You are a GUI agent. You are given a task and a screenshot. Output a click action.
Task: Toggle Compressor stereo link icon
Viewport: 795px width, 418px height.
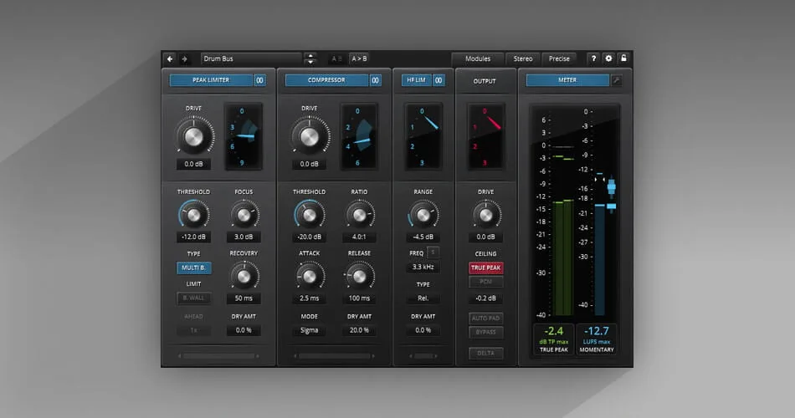pyautogui.click(x=375, y=80)
